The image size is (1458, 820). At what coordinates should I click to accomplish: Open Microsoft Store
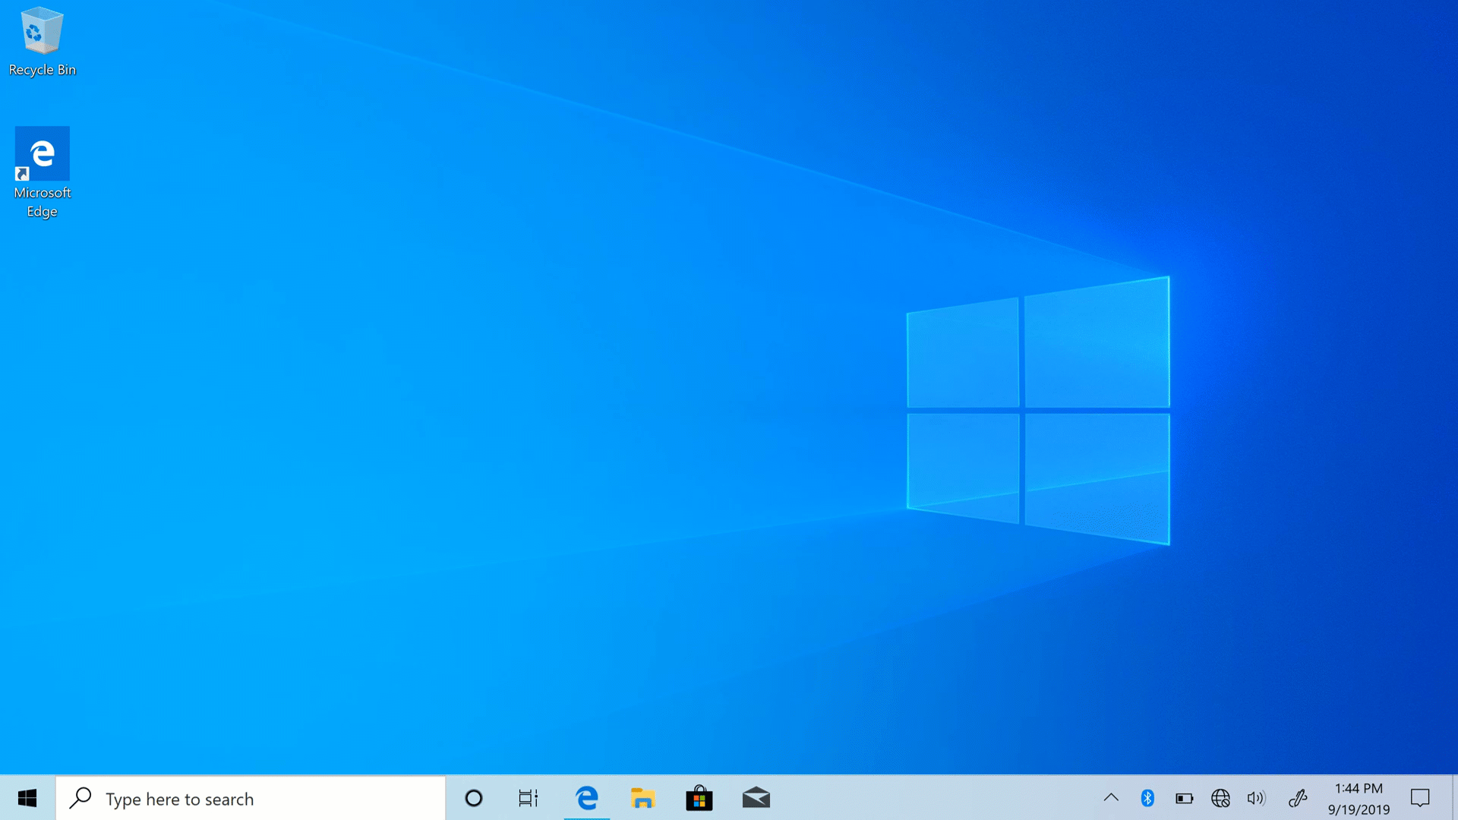(x=698, y=798)
